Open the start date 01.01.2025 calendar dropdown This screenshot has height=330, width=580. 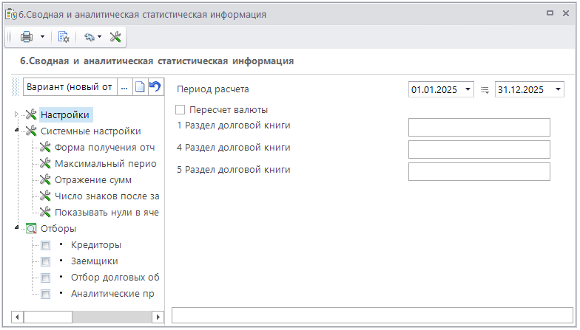coord(468,89)
